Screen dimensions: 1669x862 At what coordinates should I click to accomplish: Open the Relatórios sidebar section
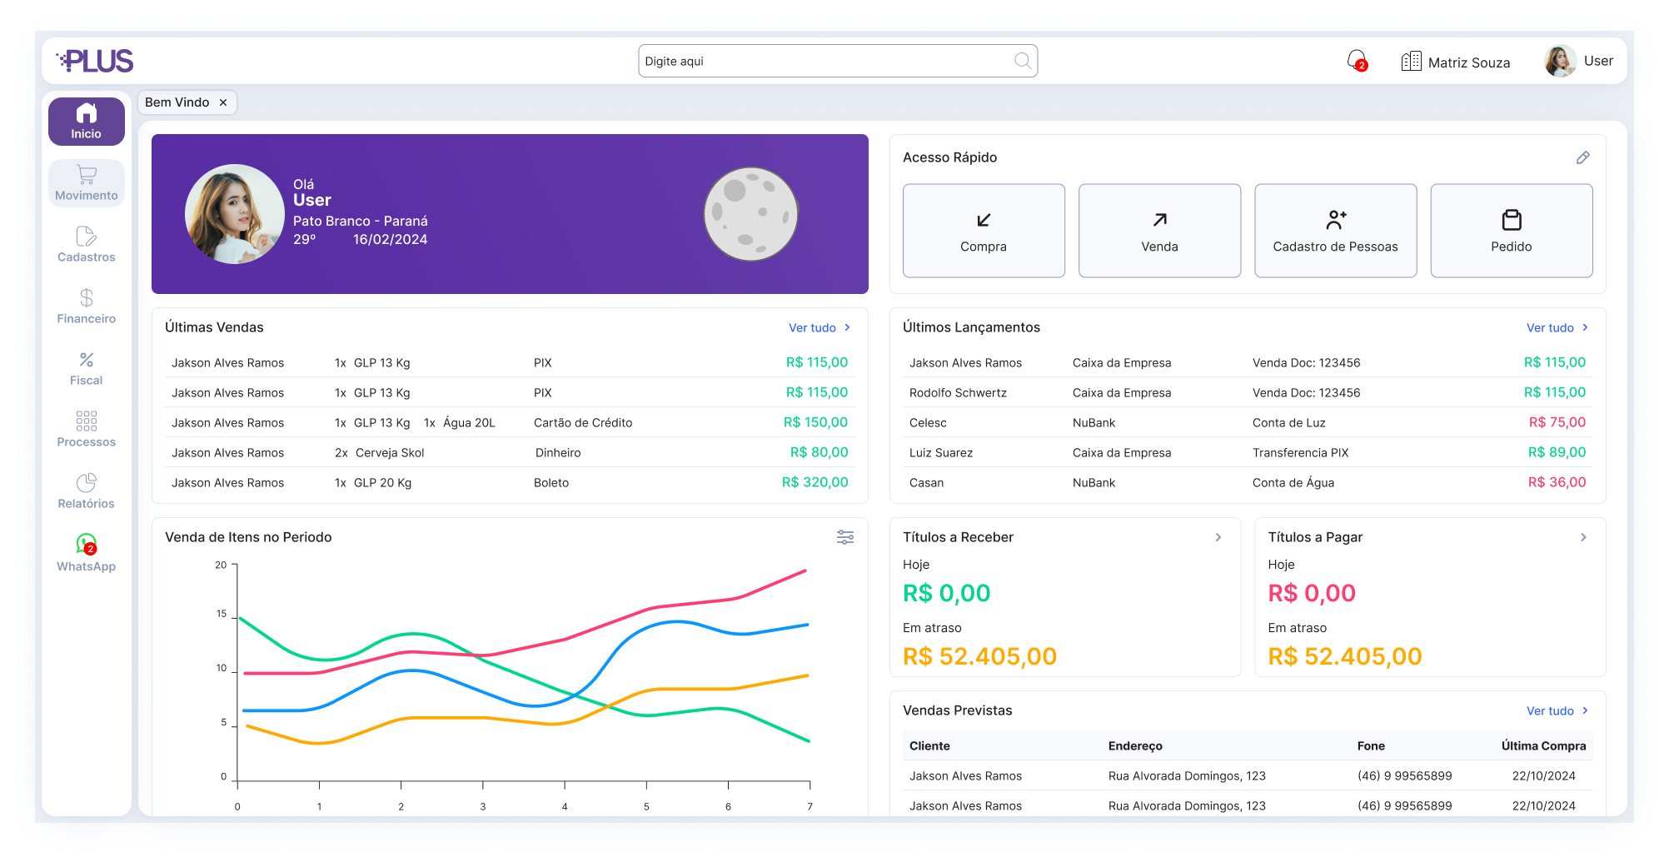87,491
